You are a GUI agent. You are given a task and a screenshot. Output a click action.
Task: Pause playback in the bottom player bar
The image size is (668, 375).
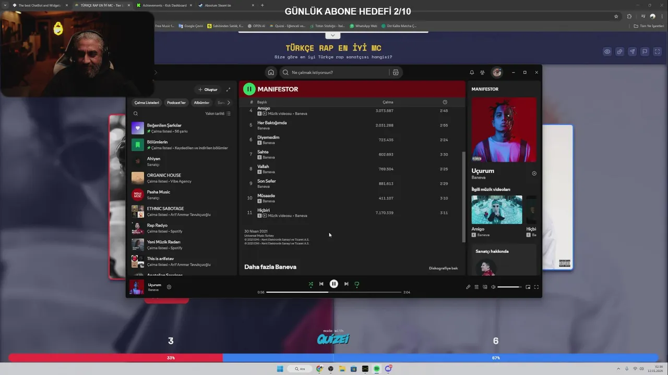point(334,284)
